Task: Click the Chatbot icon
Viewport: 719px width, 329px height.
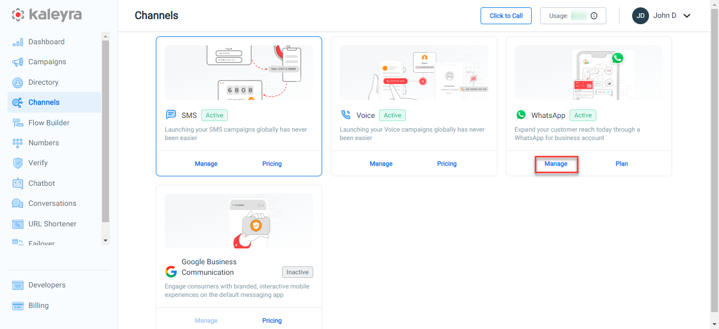Action: click(x=18, y=183)
